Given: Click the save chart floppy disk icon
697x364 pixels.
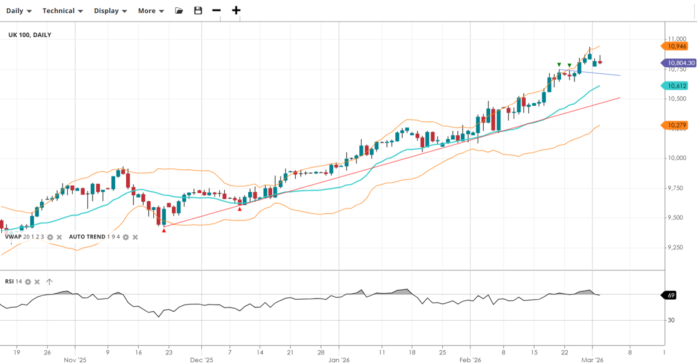Looking at the screenshot, I should (x=198, y=11).
